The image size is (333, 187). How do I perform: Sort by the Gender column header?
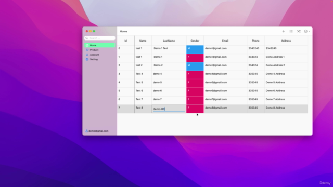(195, 41)
